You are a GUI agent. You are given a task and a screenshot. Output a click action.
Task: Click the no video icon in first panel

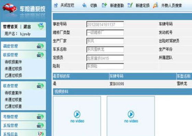pos(77,114)
